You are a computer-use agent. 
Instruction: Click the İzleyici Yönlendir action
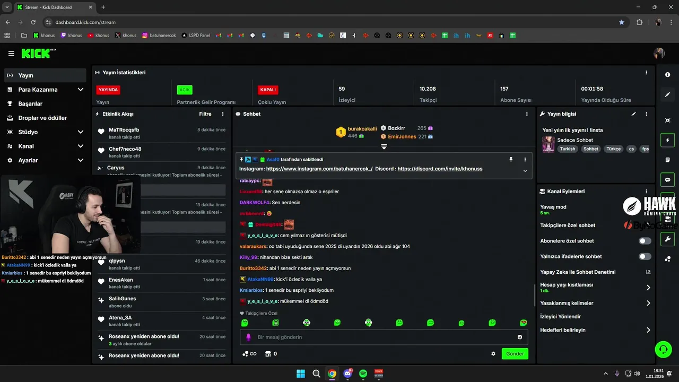click(x=561, y=317)
